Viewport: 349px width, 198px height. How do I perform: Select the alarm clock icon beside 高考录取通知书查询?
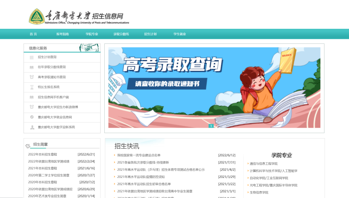click(31, 77)
